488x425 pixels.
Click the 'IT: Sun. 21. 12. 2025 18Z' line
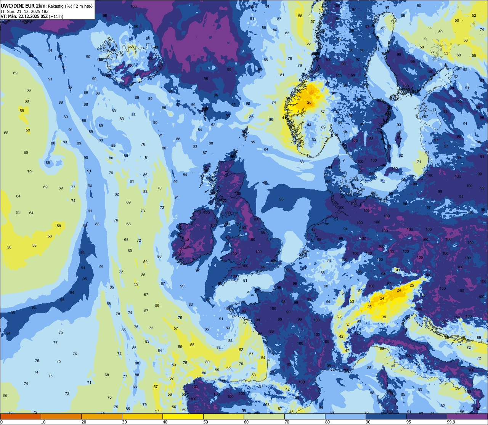pos(24,11)
